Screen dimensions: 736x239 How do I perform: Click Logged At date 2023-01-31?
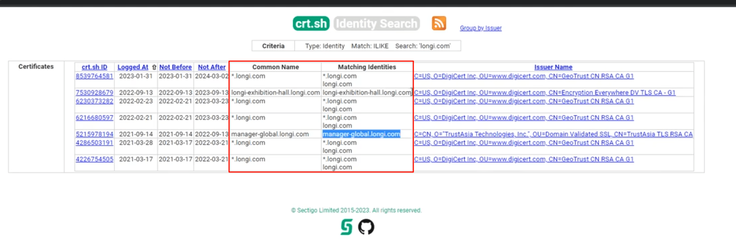[x=136, y=76]
